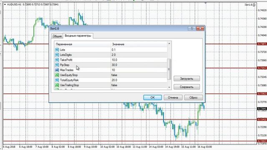Image resolution: width=267 pixels, height=150 pixels.
Task: Select the MaxTrades integer icon
Action: coord(57,70)
